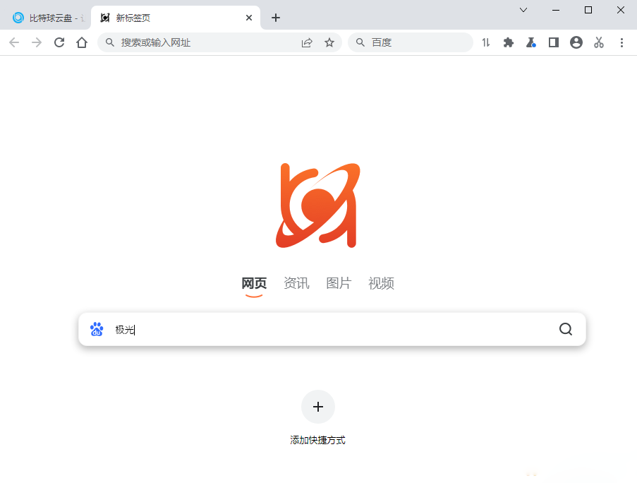Open the up-down arrows transfer icon

486,42
